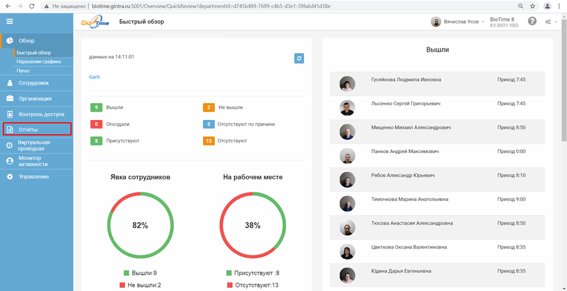The image size is (567, 291).
Task: Toggle the Вышли:9 green legend swatch
Action: pos(126,273)
